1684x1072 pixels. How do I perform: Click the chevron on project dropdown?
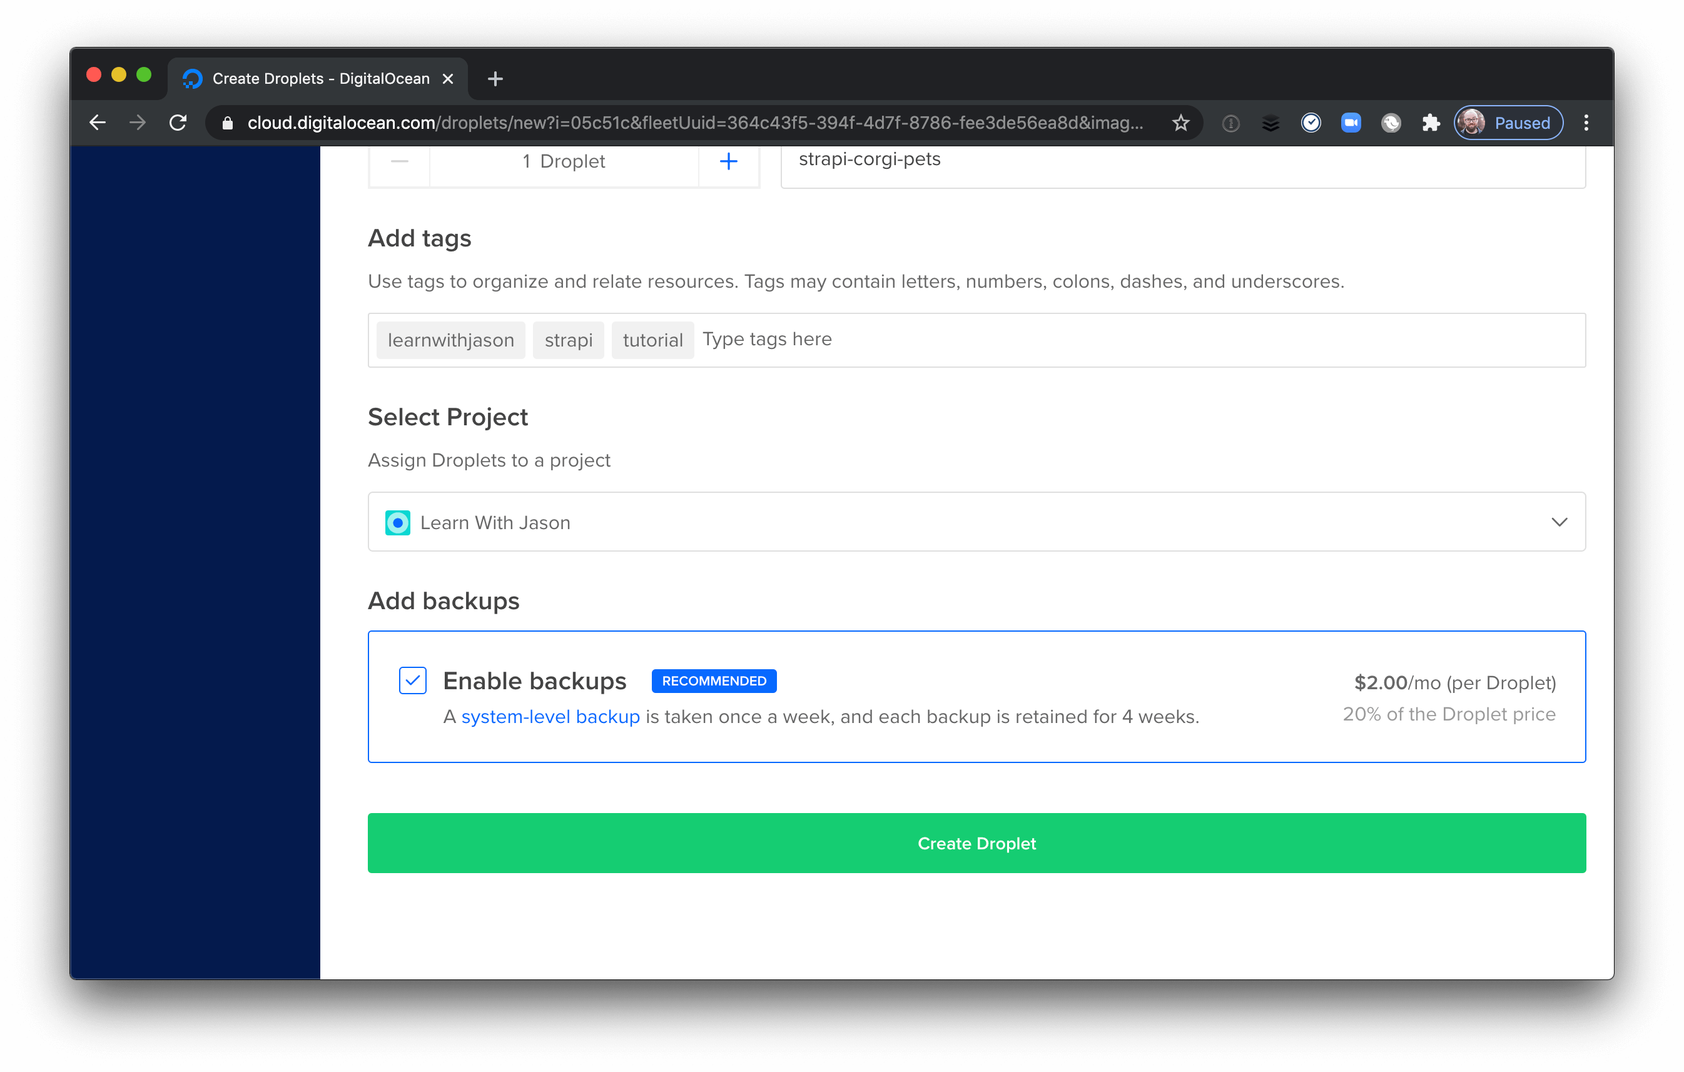(1560, 522)
